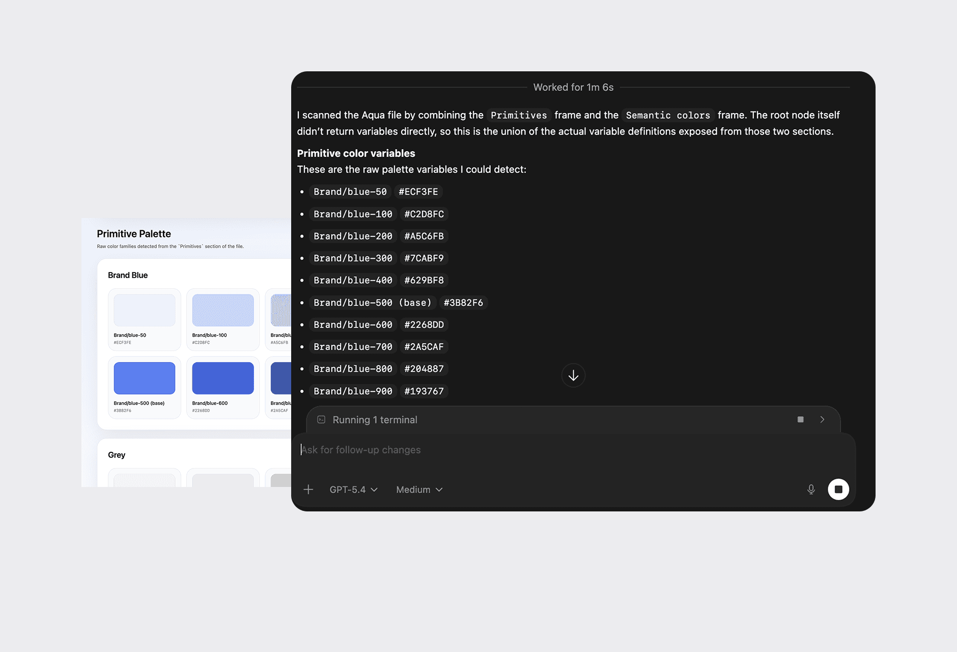Select the Brand/blue-300 variable name
Screen dimensions: 957x652
pyautogui.click(x=353, y=259)
